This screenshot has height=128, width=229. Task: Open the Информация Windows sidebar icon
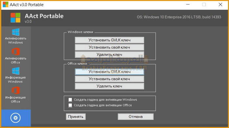15,71
